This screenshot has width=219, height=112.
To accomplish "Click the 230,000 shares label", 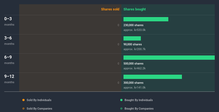I will (x=133, y=25).
